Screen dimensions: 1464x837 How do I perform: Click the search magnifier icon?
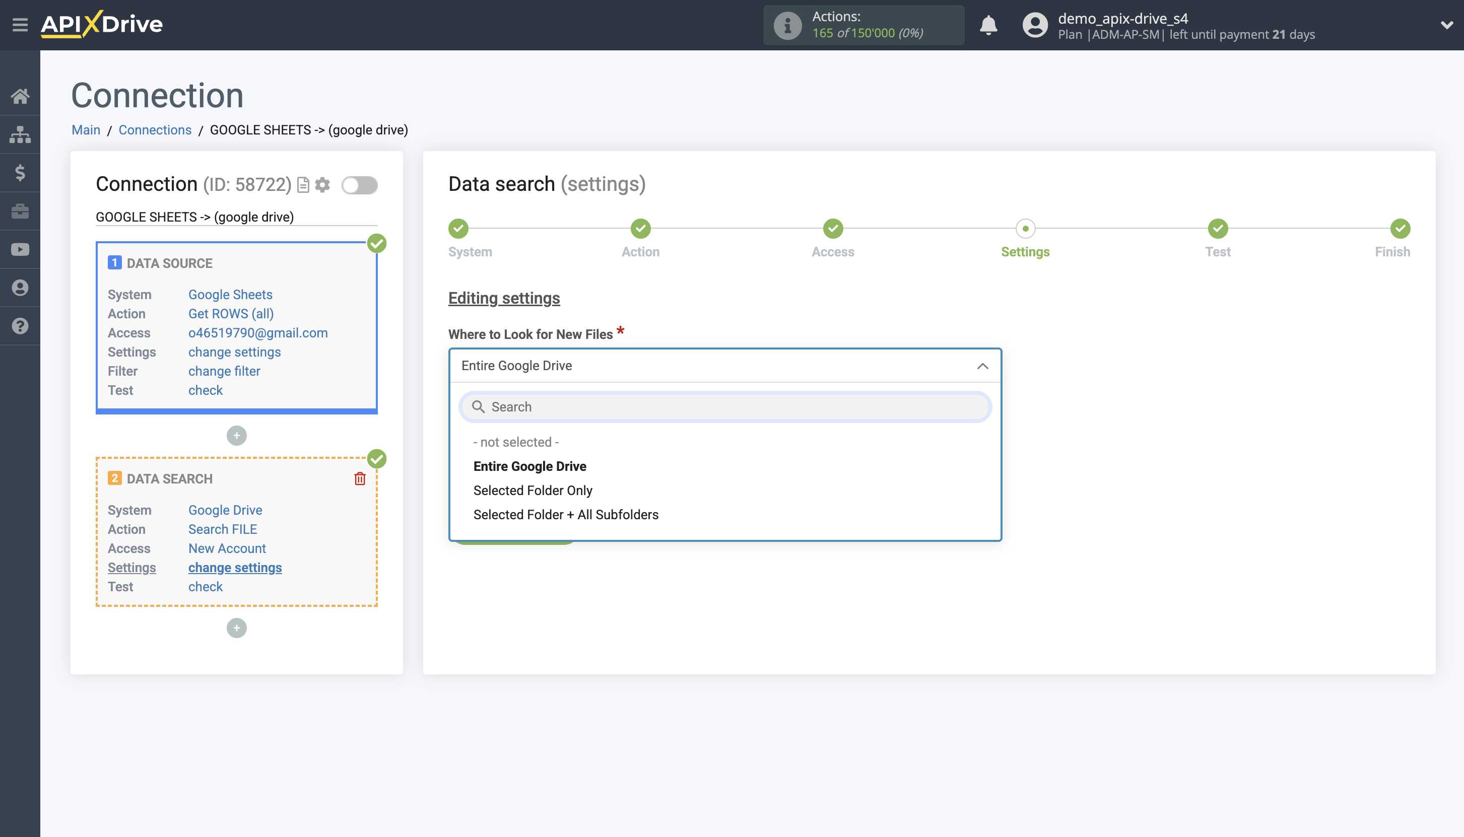point(478,407)
